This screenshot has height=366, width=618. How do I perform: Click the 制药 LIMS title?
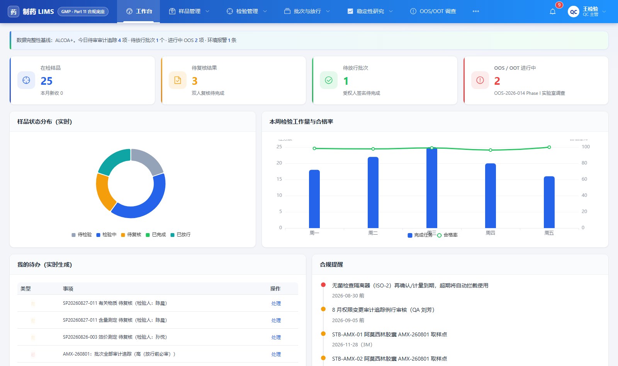[38, 12]
